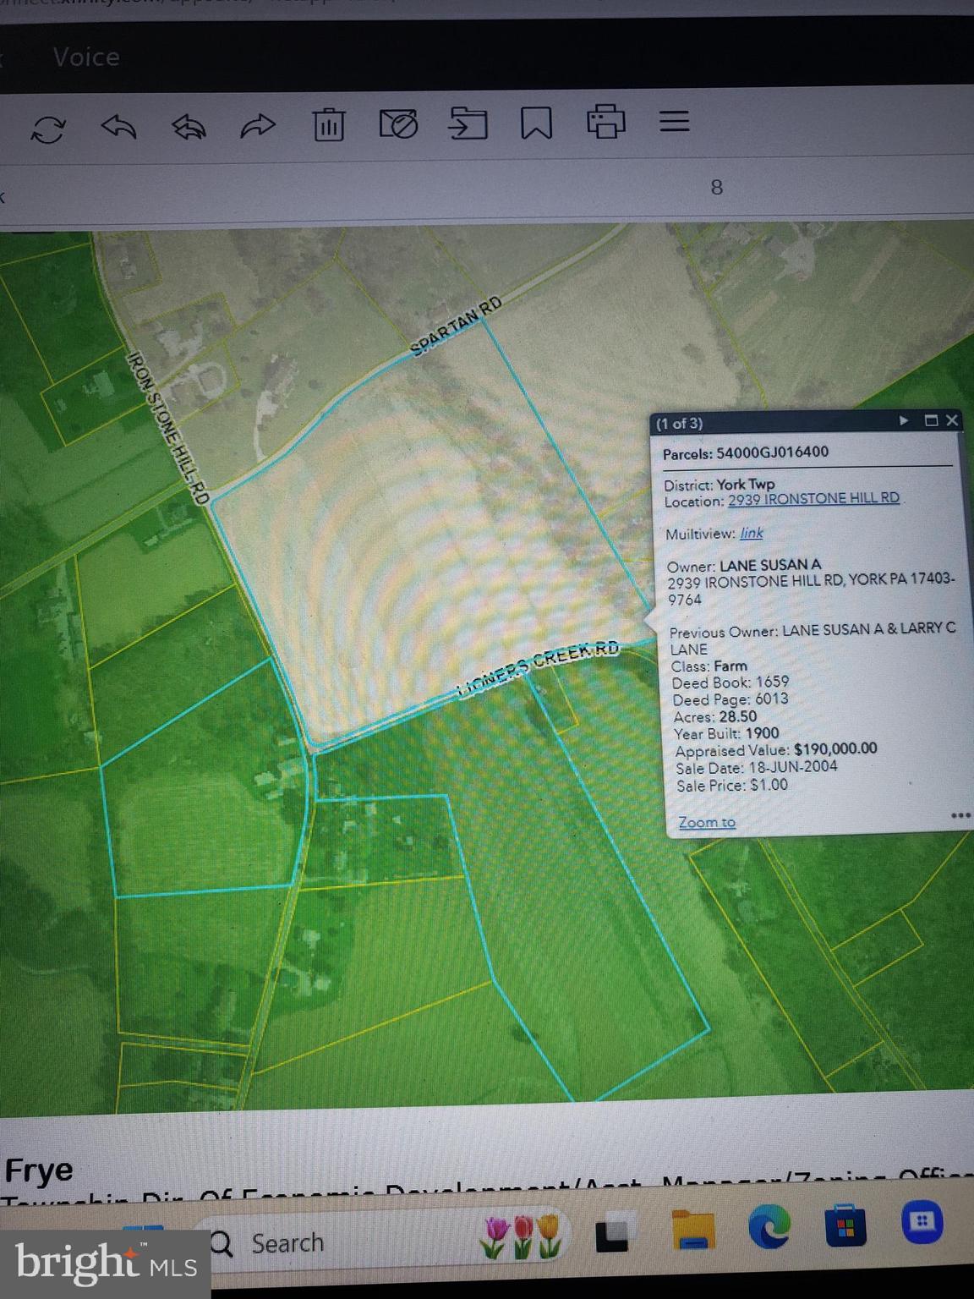Switch to the Voice tab

coord(85,58)
